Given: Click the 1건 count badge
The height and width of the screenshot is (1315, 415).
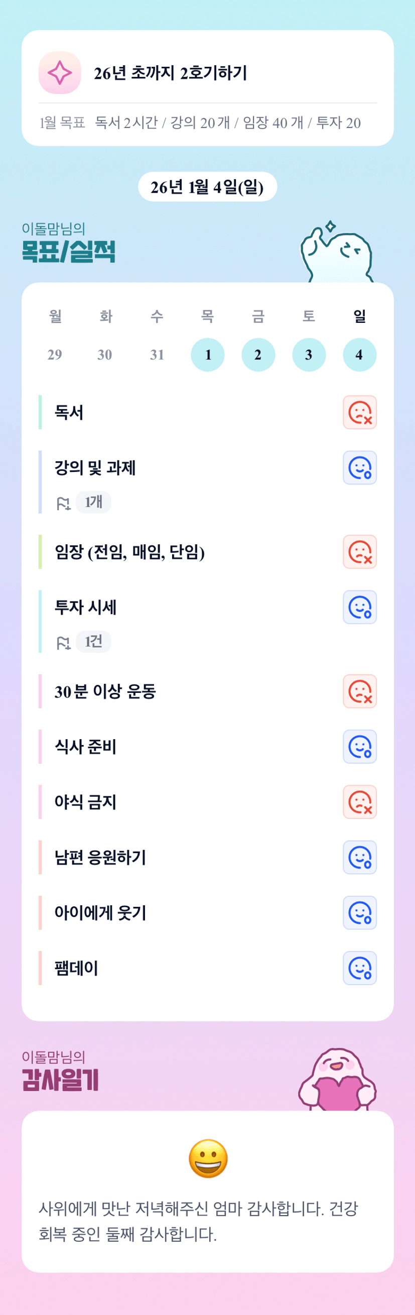Looking at the screenshot, I should [x=93, y=642].
